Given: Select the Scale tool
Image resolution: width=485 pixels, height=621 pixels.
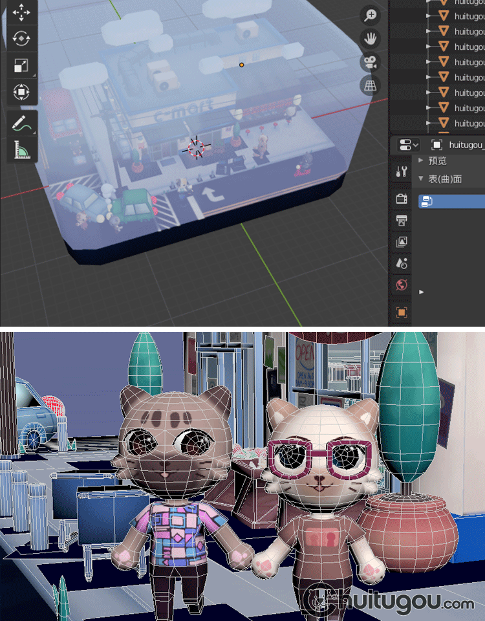Looking at the screenshot, I should [21, 65].
